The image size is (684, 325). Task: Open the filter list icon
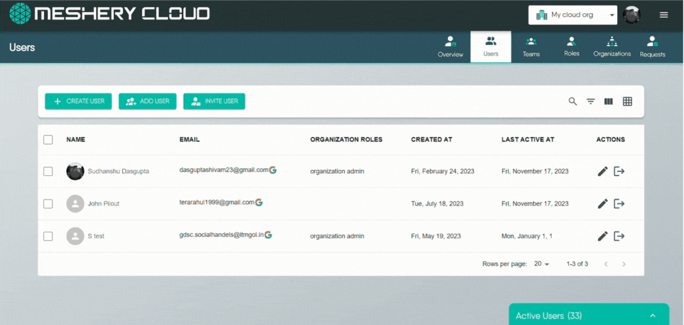[591, 101]
